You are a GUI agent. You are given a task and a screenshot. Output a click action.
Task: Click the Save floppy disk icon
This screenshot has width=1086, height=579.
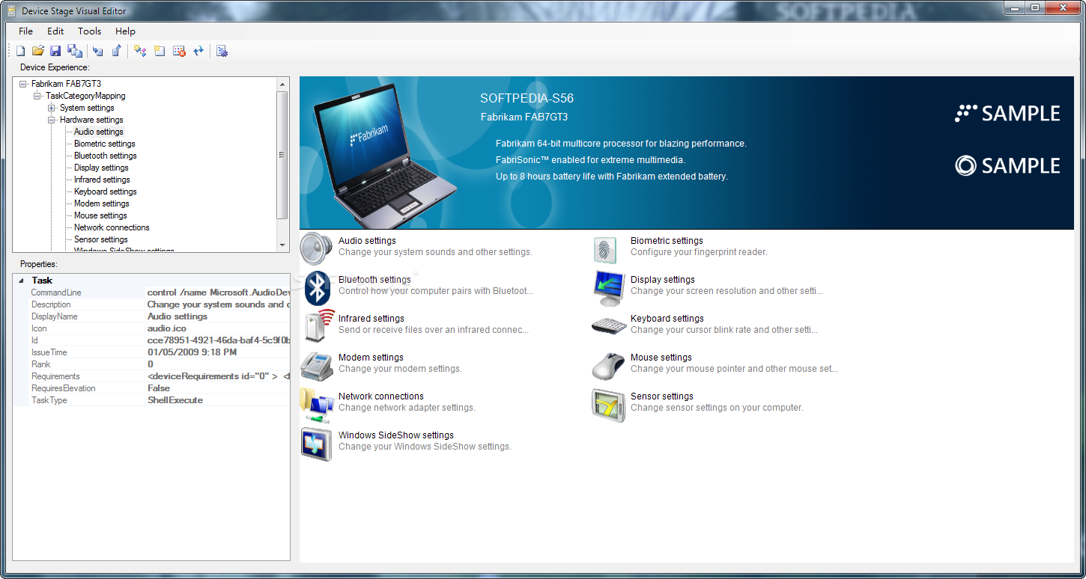pos(55,51)
